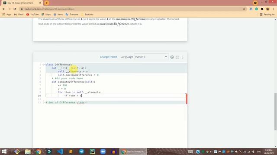Go back with the browser back arrow
This screenshot has height=155, width=277.
4,9
